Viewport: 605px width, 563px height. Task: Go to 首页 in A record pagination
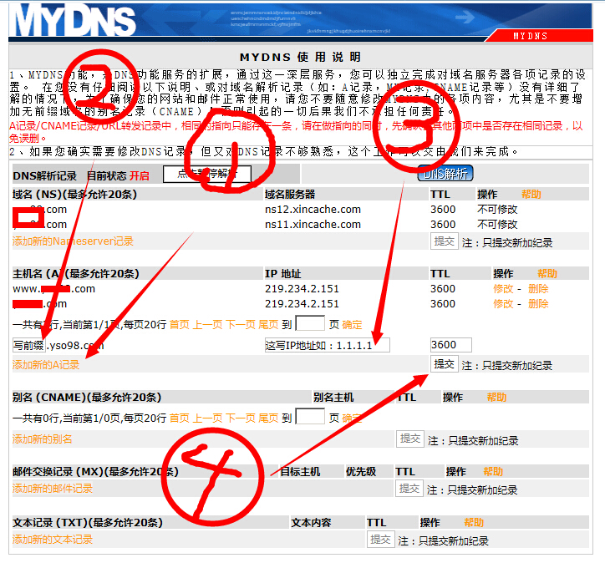[x=180, y=325]
